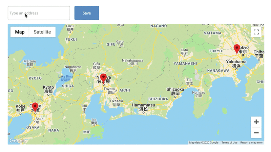Screen dimensions: 271x152
Task: Click the Maizuru town label
Action: (30, 63)
